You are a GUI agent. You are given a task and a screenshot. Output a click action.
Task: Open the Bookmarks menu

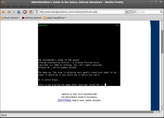[35, 6]
